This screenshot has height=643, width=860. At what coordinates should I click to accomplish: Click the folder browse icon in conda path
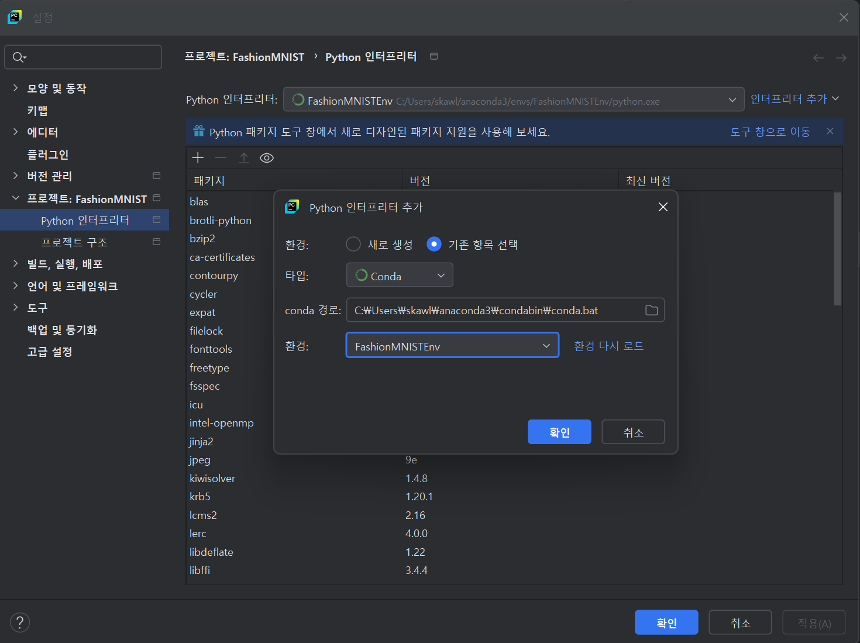tap(651, 310)
